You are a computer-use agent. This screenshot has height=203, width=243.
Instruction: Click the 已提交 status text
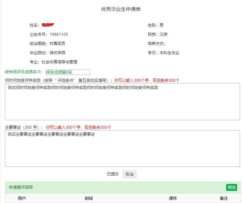click(112, 174)
